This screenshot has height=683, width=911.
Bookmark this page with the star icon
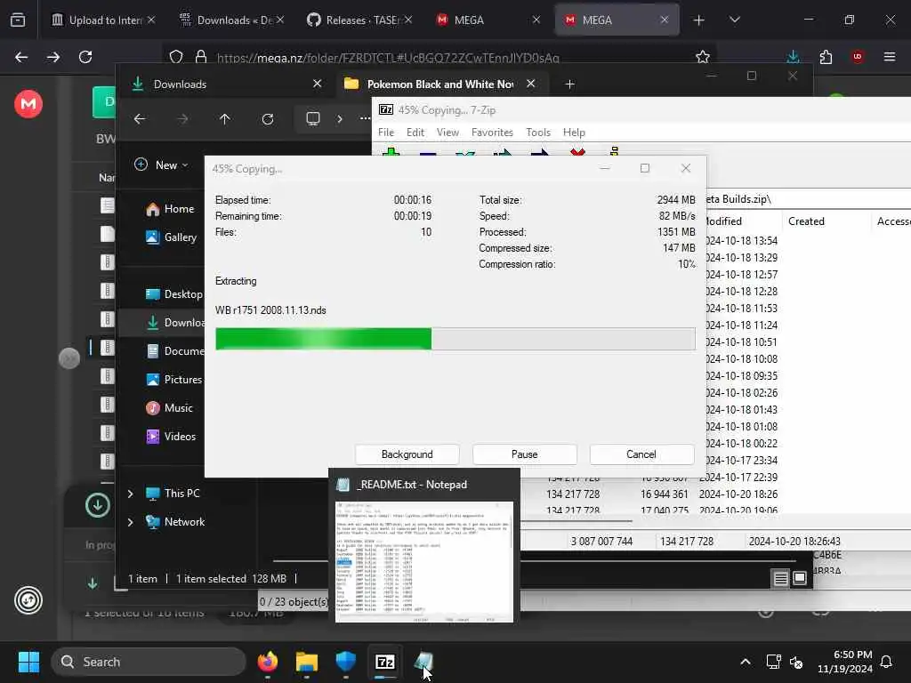click(x=703, y=57)
